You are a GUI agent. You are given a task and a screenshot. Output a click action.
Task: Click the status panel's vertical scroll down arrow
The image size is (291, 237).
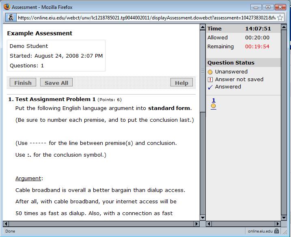click(x=285, y=217)
